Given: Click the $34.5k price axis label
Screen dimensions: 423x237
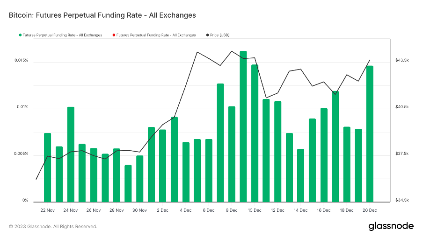Looking at the screenshot, I should [402, 201].
